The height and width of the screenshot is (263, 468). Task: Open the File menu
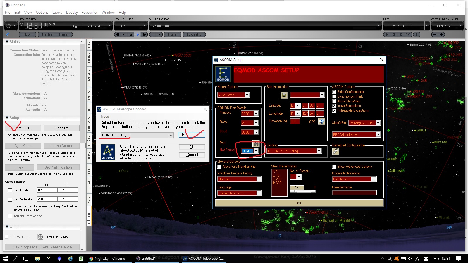(8, 13)
